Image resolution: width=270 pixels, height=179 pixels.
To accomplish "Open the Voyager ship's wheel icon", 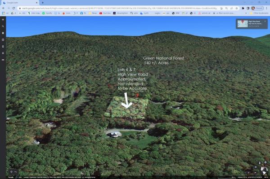I will pyautogui.click(x=3, y=33).
